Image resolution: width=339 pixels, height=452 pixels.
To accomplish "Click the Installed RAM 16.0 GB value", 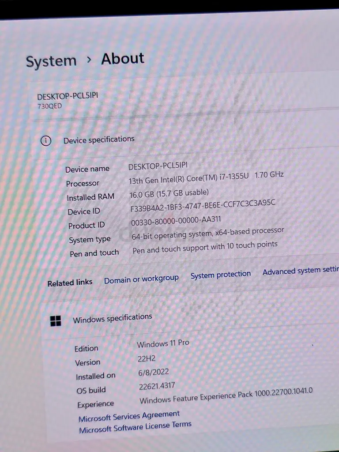I will click(x=169, y=193).
